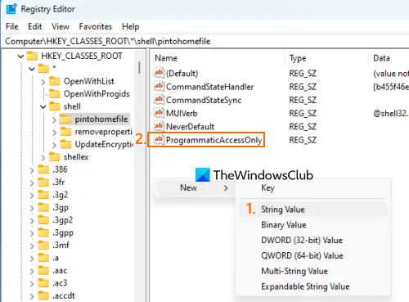The height and width of the screenshot is (302, 409).
Task: Click the (Default) string value icon
Action: pyautogui.click(x=159, y=73)
